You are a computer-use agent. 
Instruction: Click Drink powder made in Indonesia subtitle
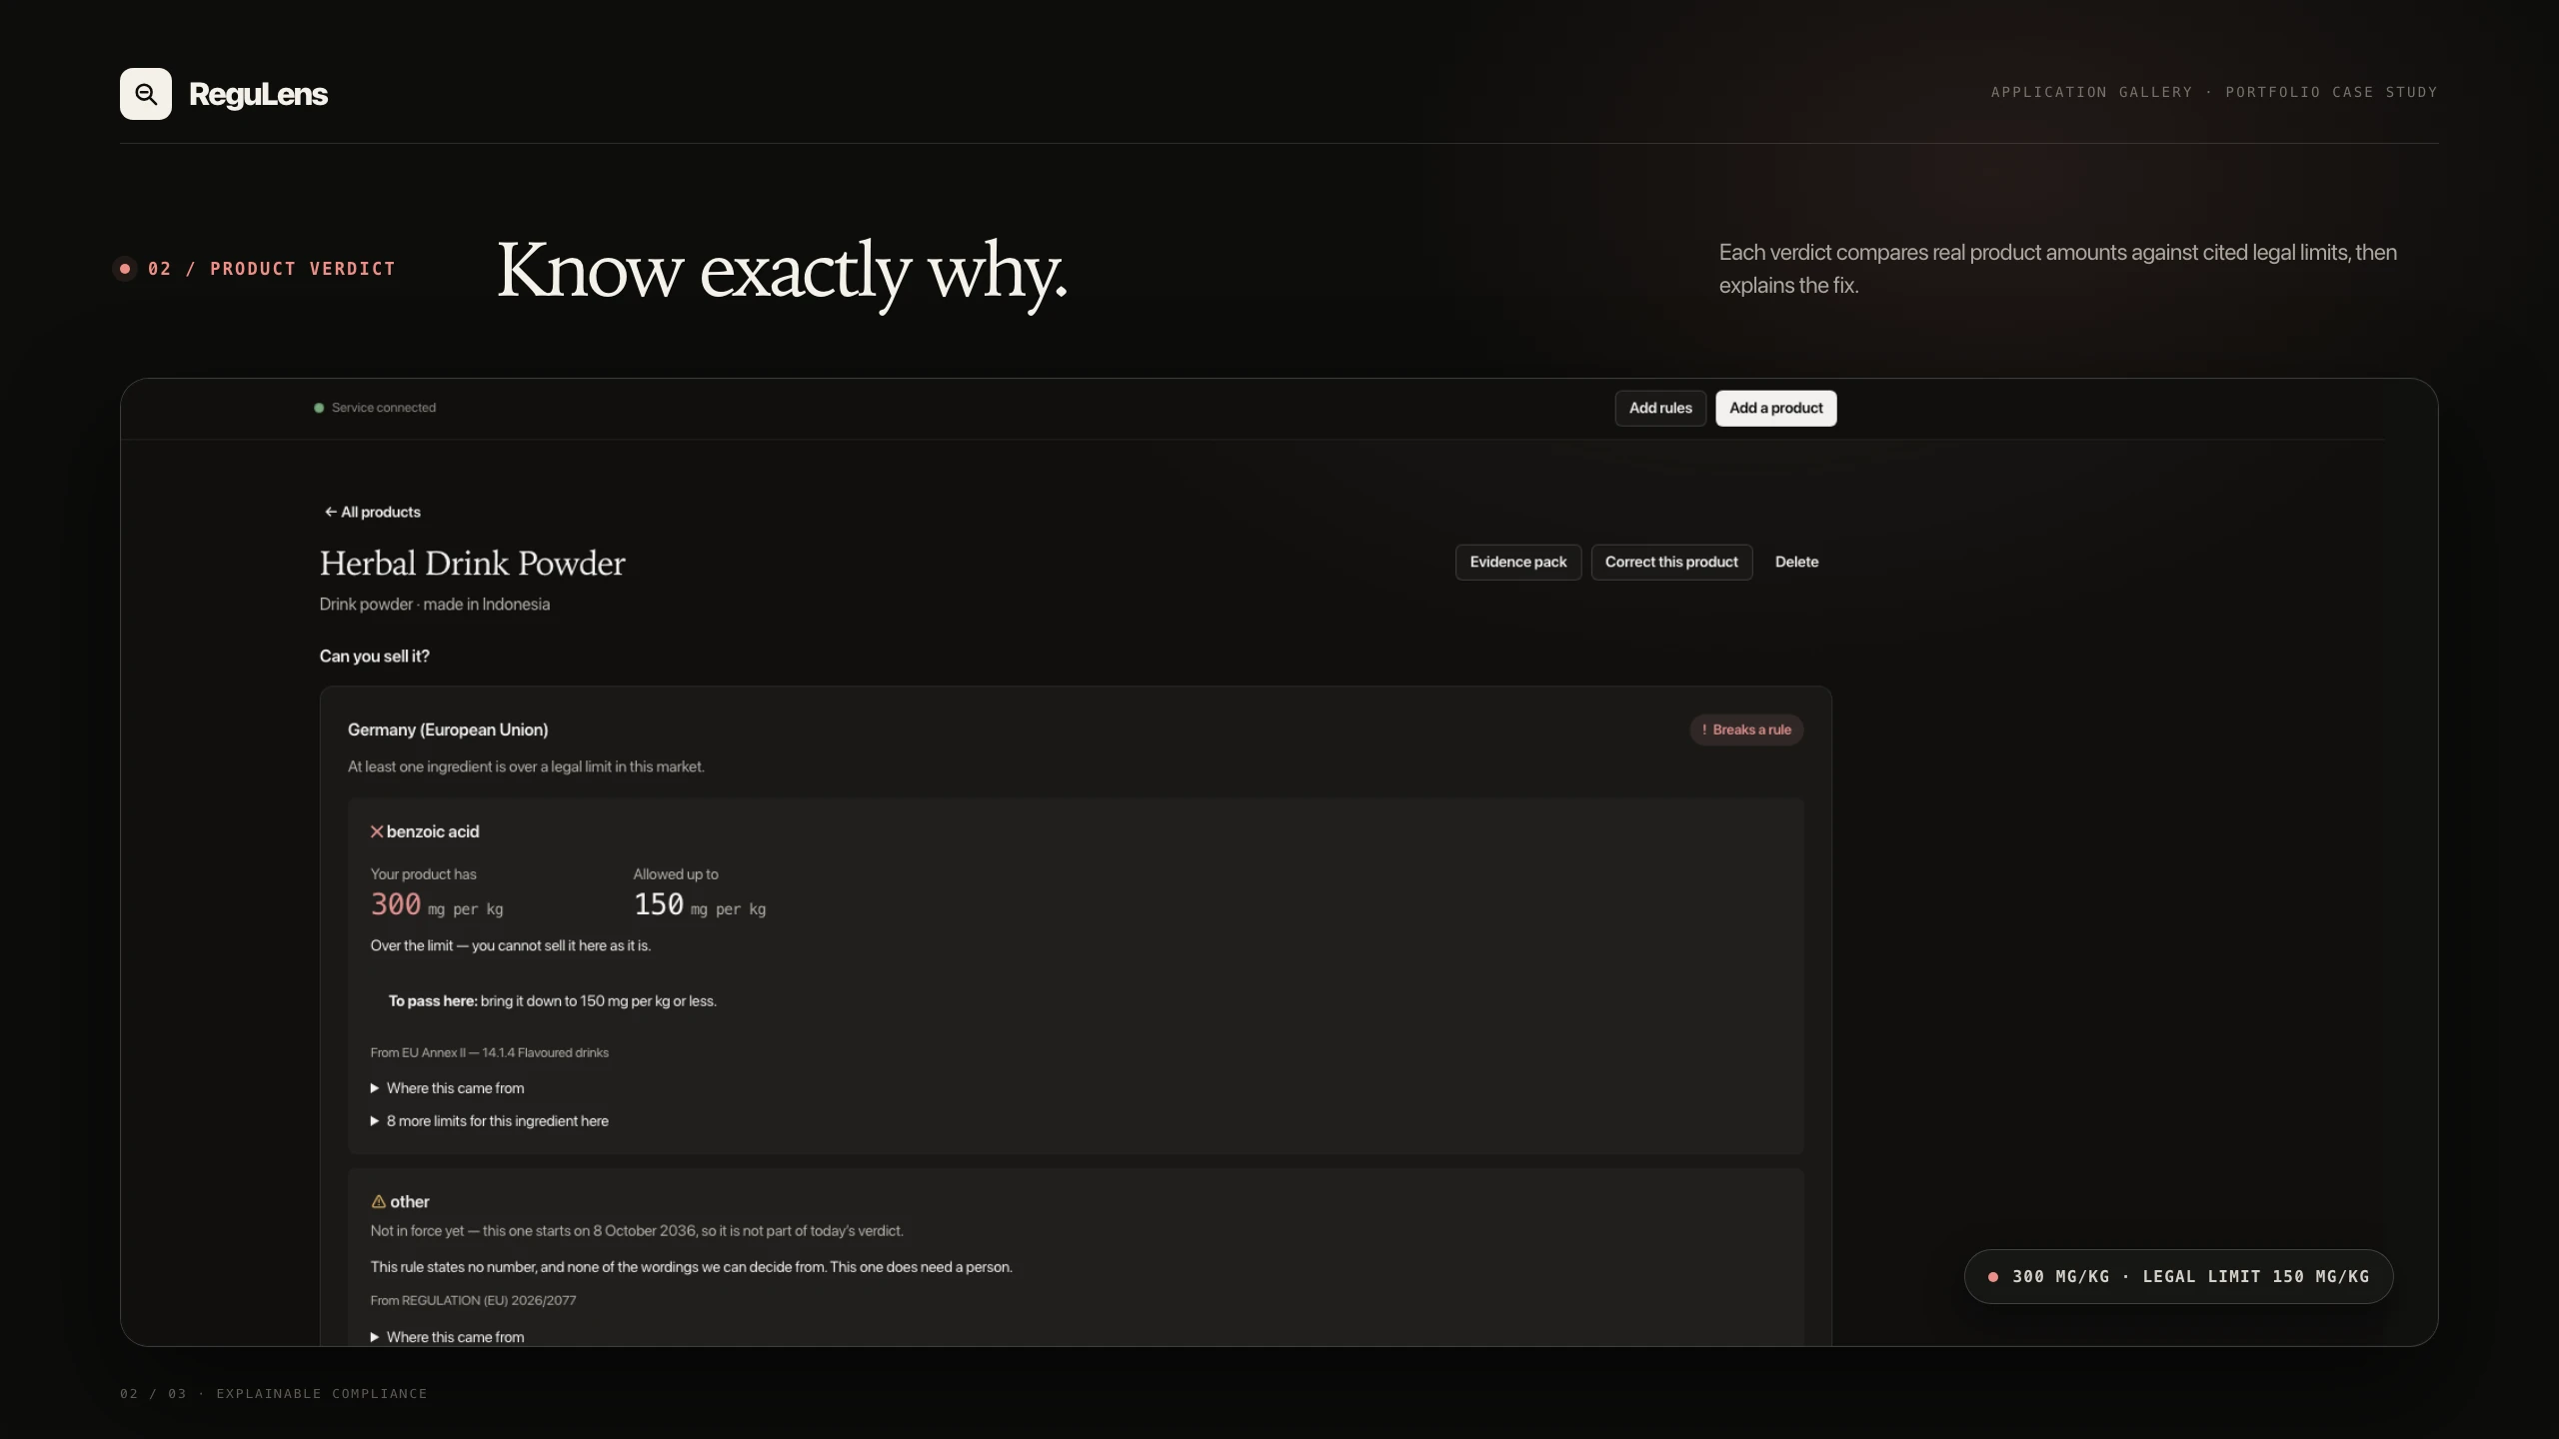click(434, 605)
